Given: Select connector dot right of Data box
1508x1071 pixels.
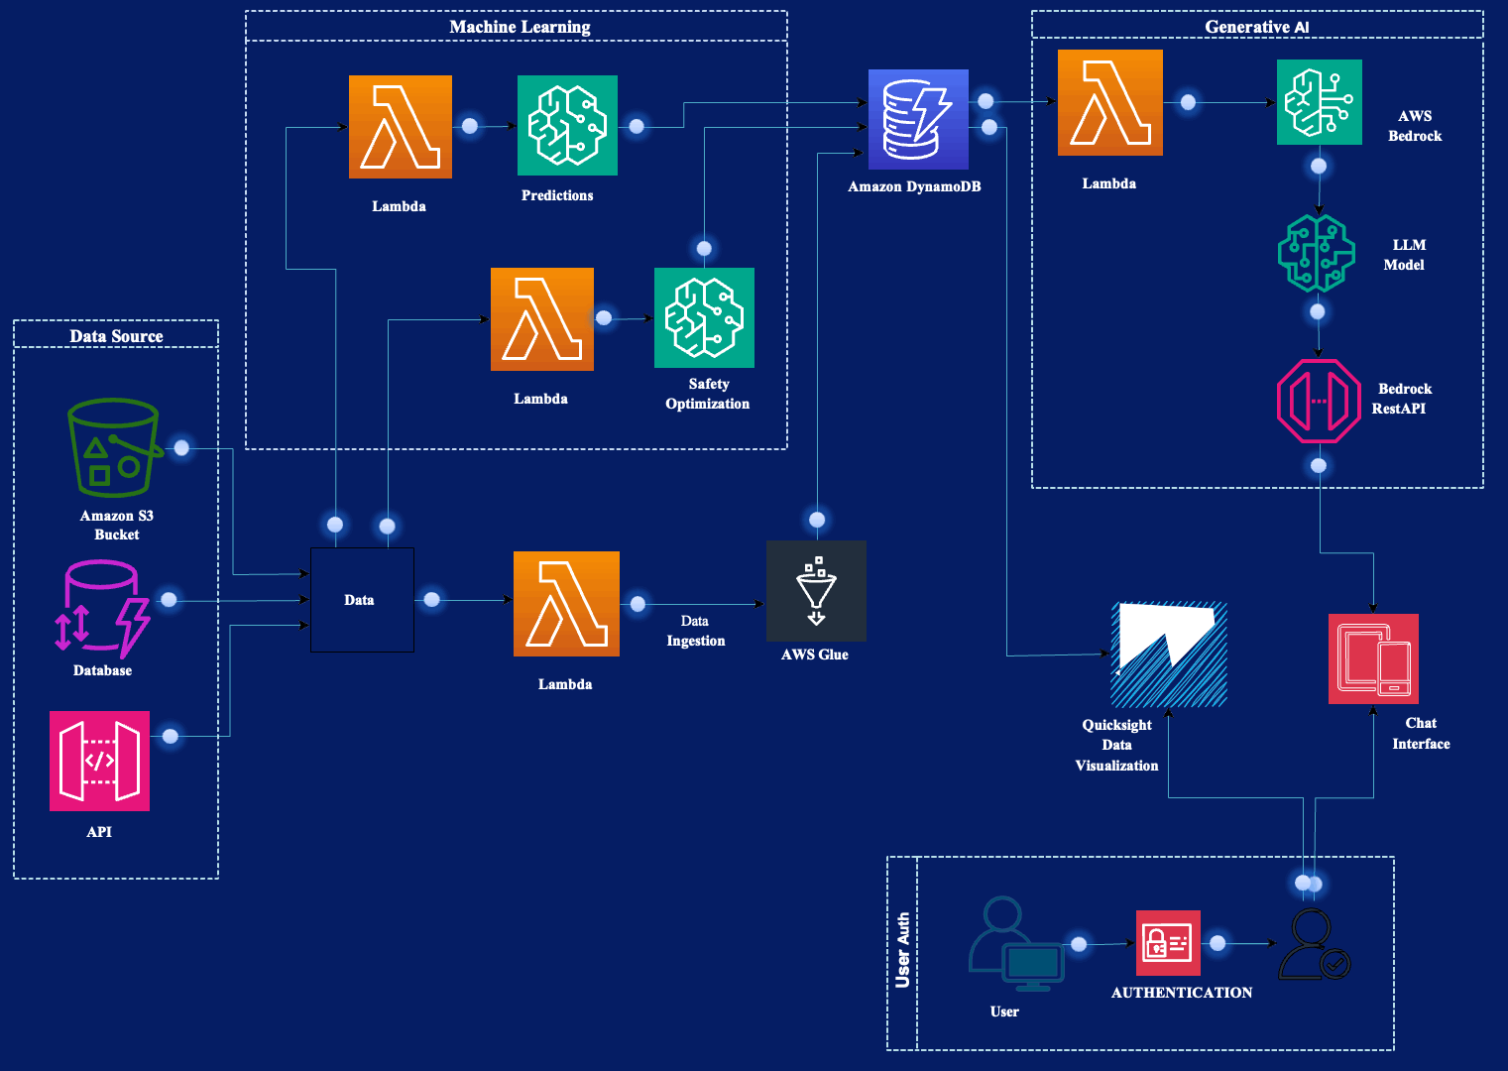Looking at the screenshot, I should (431, 599).
